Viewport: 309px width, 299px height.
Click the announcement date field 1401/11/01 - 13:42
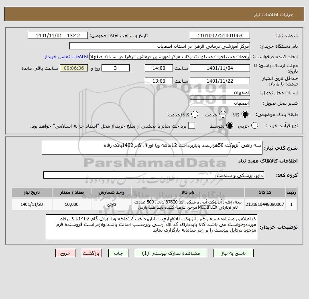point(57,35)
